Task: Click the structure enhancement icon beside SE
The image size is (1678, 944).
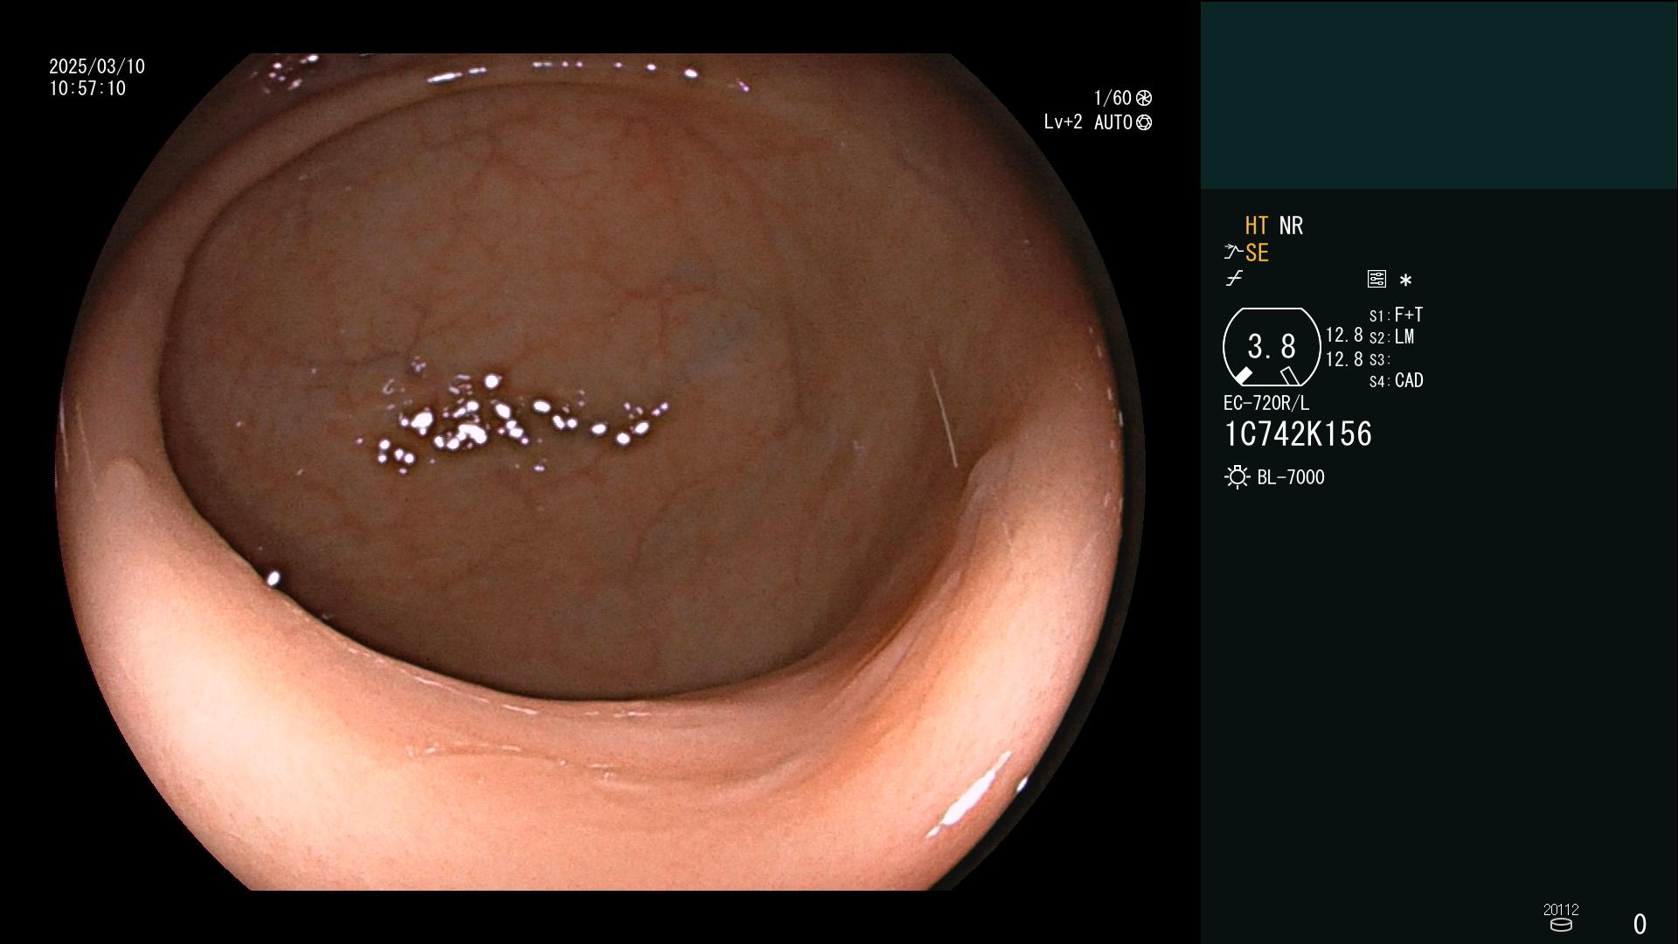Action: tap(1233, 253)
